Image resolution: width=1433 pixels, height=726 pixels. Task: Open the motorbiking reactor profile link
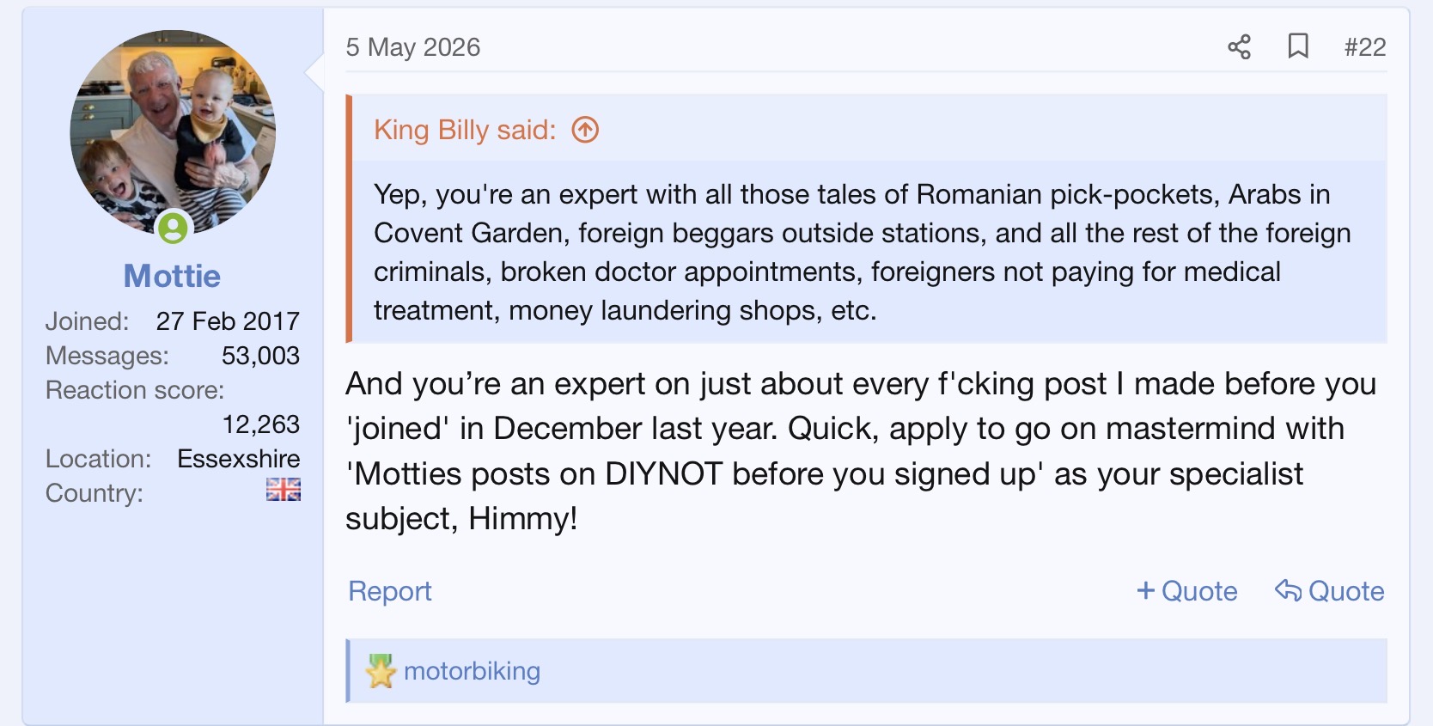tap(472, 671)
